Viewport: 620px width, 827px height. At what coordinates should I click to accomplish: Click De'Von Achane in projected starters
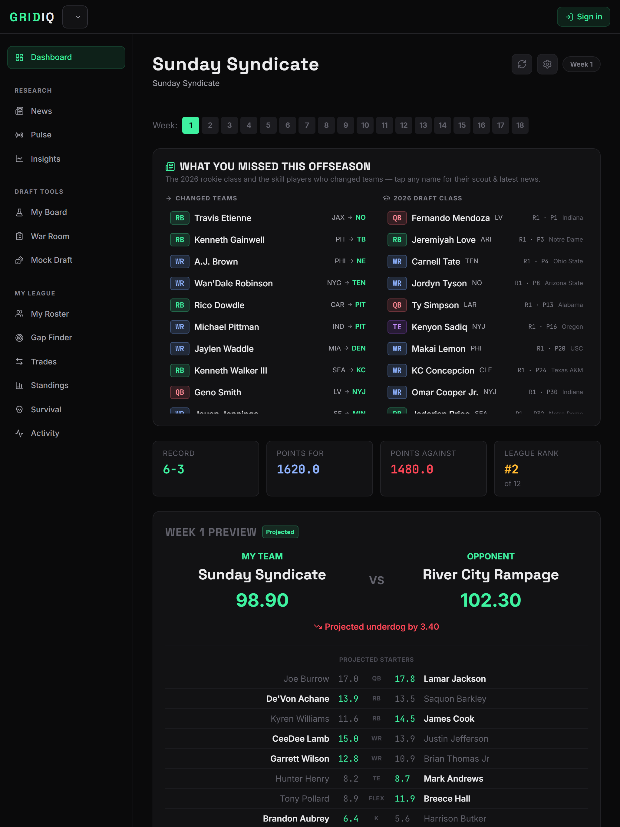click(298, 699)
